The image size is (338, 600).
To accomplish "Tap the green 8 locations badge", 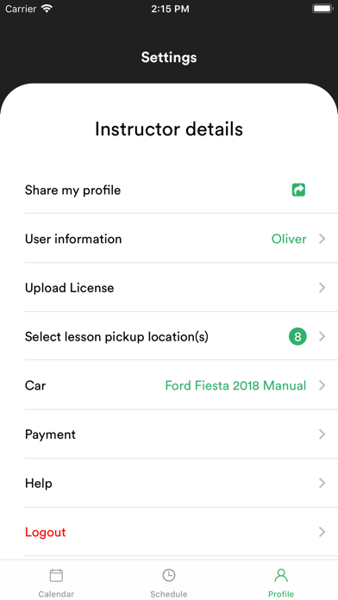I will [x=297, y=337].
